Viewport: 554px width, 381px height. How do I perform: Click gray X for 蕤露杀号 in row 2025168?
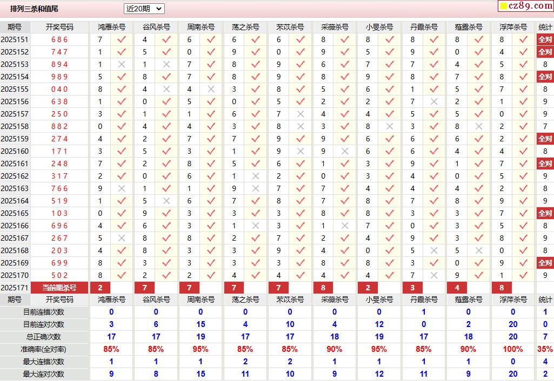pyautogui.click(x=479, y=250)
